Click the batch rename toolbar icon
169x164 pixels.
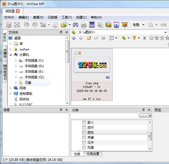click(151, 25)
